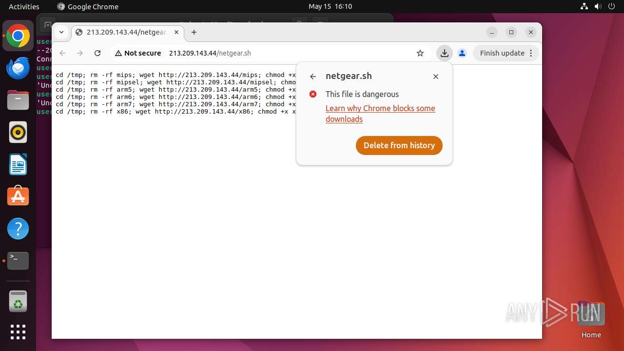This screenshot has width=624, height=351.
Task: Open LibreOffice Writer from the dock
Action: coord(18,164)
